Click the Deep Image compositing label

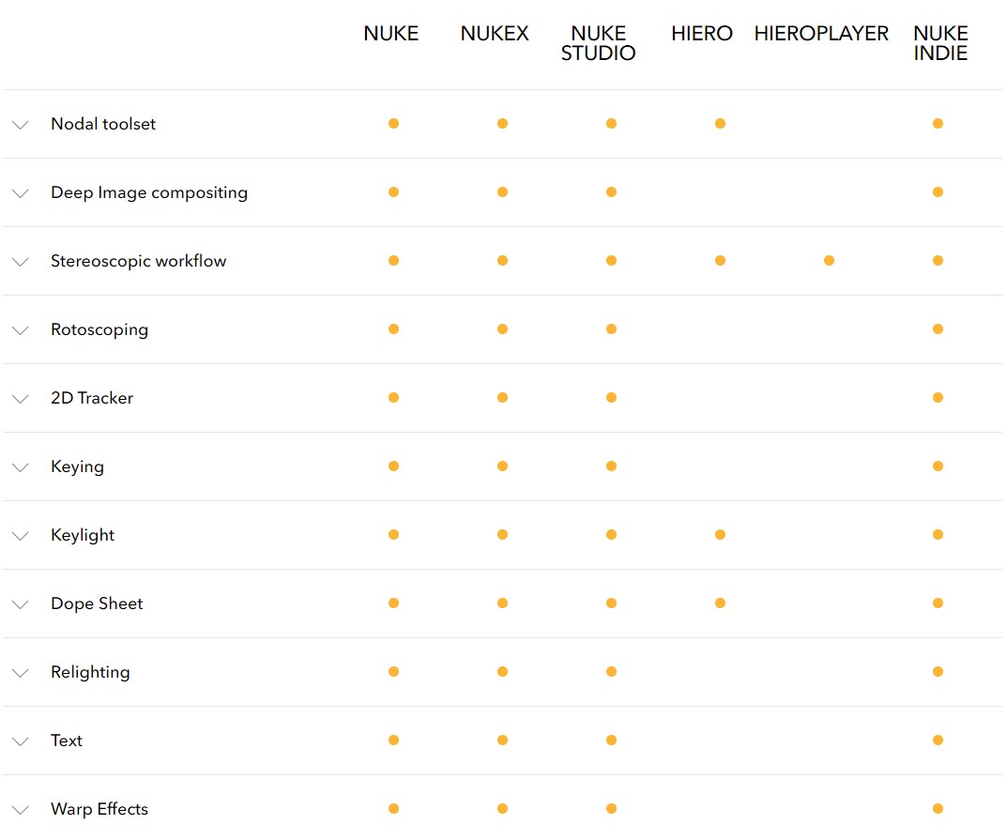(x=149, y=192)
